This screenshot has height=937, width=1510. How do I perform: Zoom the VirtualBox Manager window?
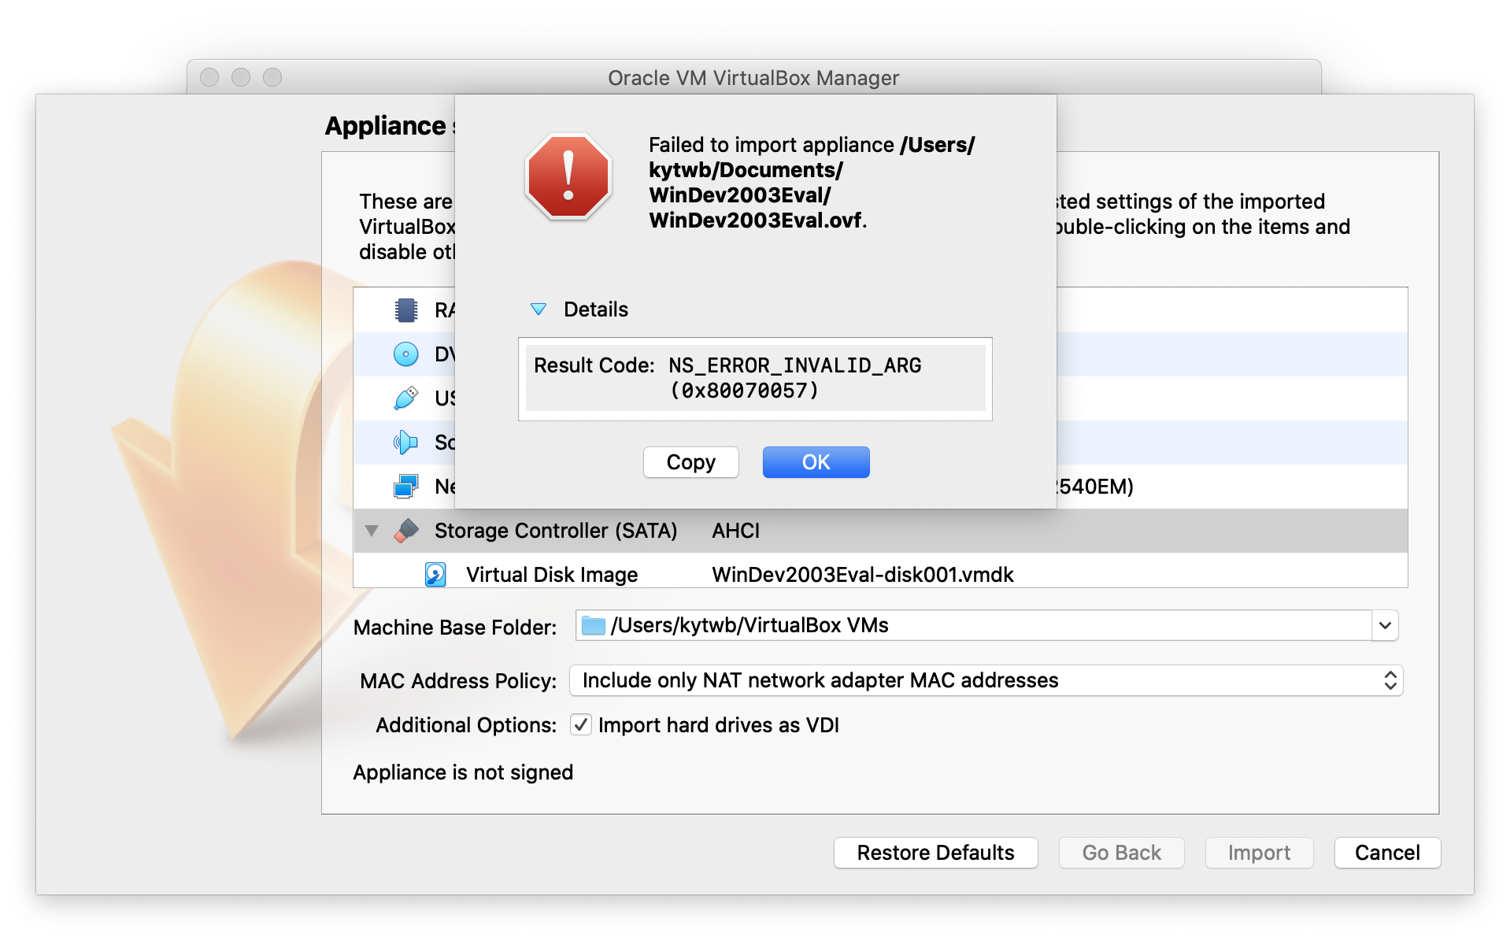(272, 77)
